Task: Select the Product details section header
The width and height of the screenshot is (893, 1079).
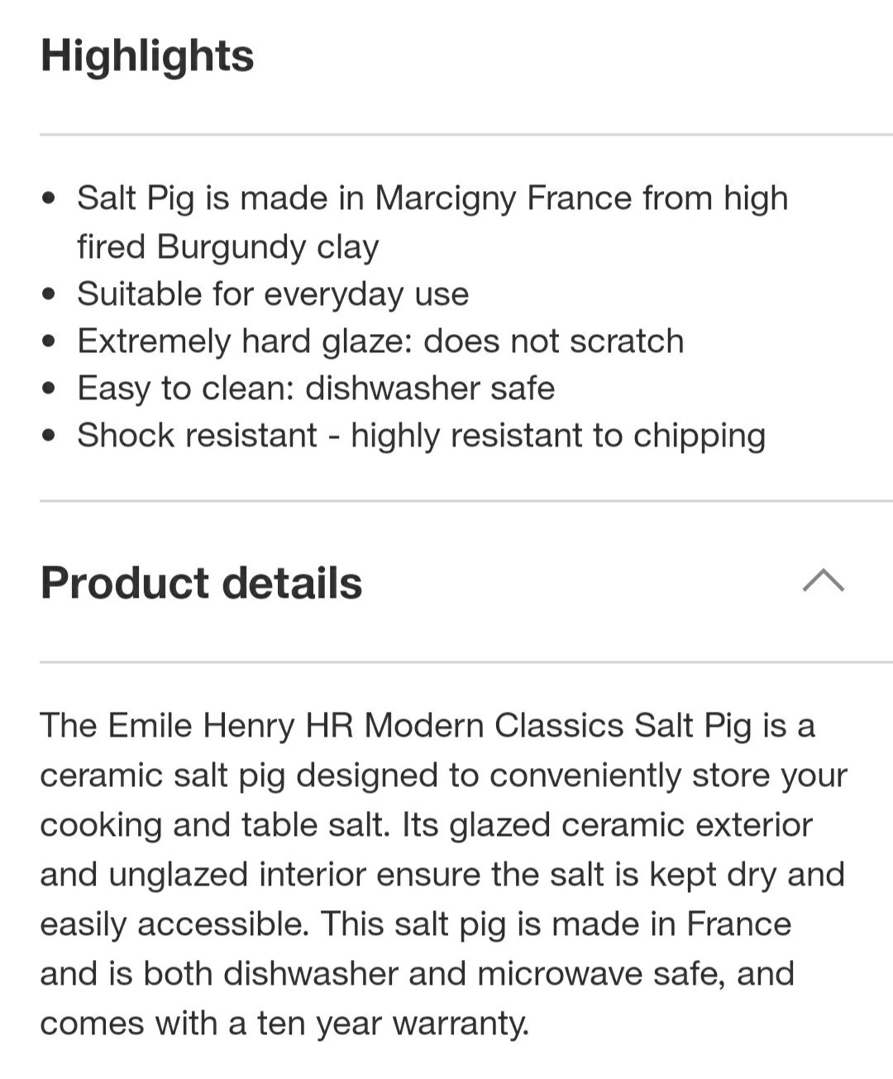Action: tap(201, 583)
